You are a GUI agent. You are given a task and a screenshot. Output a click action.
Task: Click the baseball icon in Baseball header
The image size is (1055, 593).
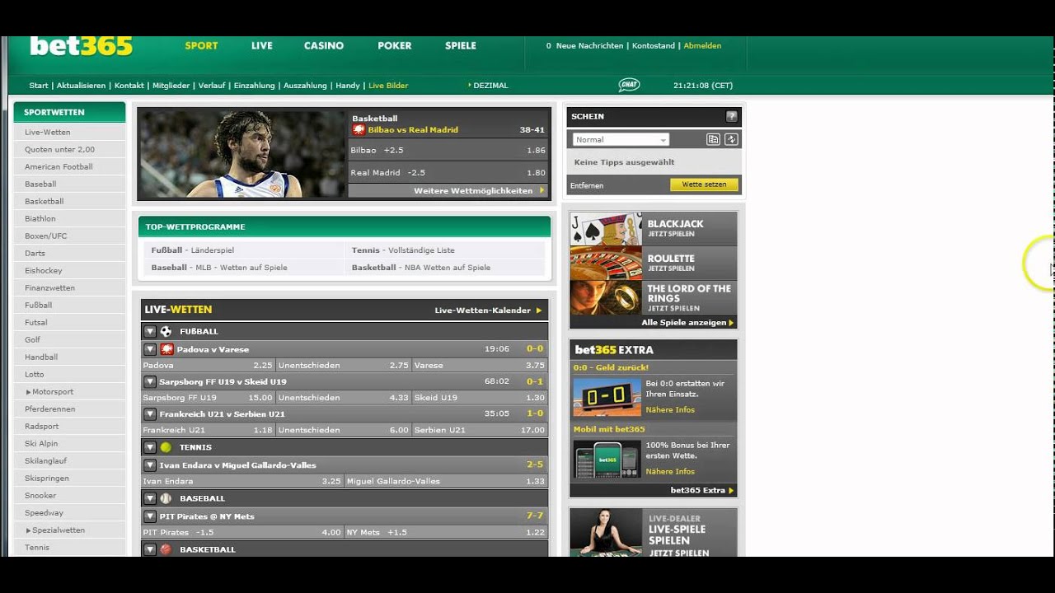pos(166,498)
